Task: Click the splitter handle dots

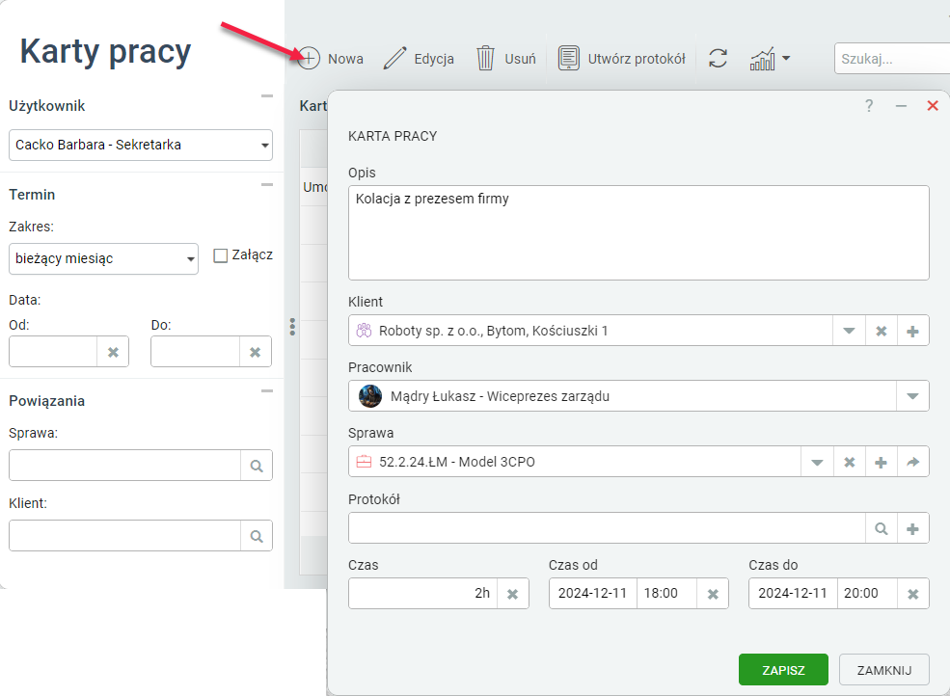Action: click(x=292, y=327)
